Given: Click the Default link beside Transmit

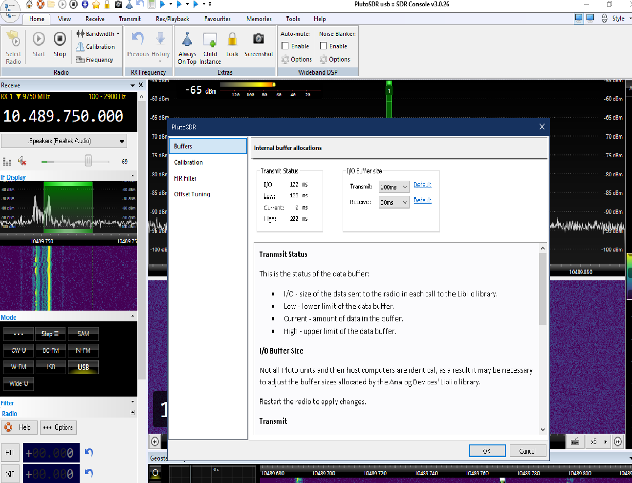Looking at the screenshot, I should point(422,185).
